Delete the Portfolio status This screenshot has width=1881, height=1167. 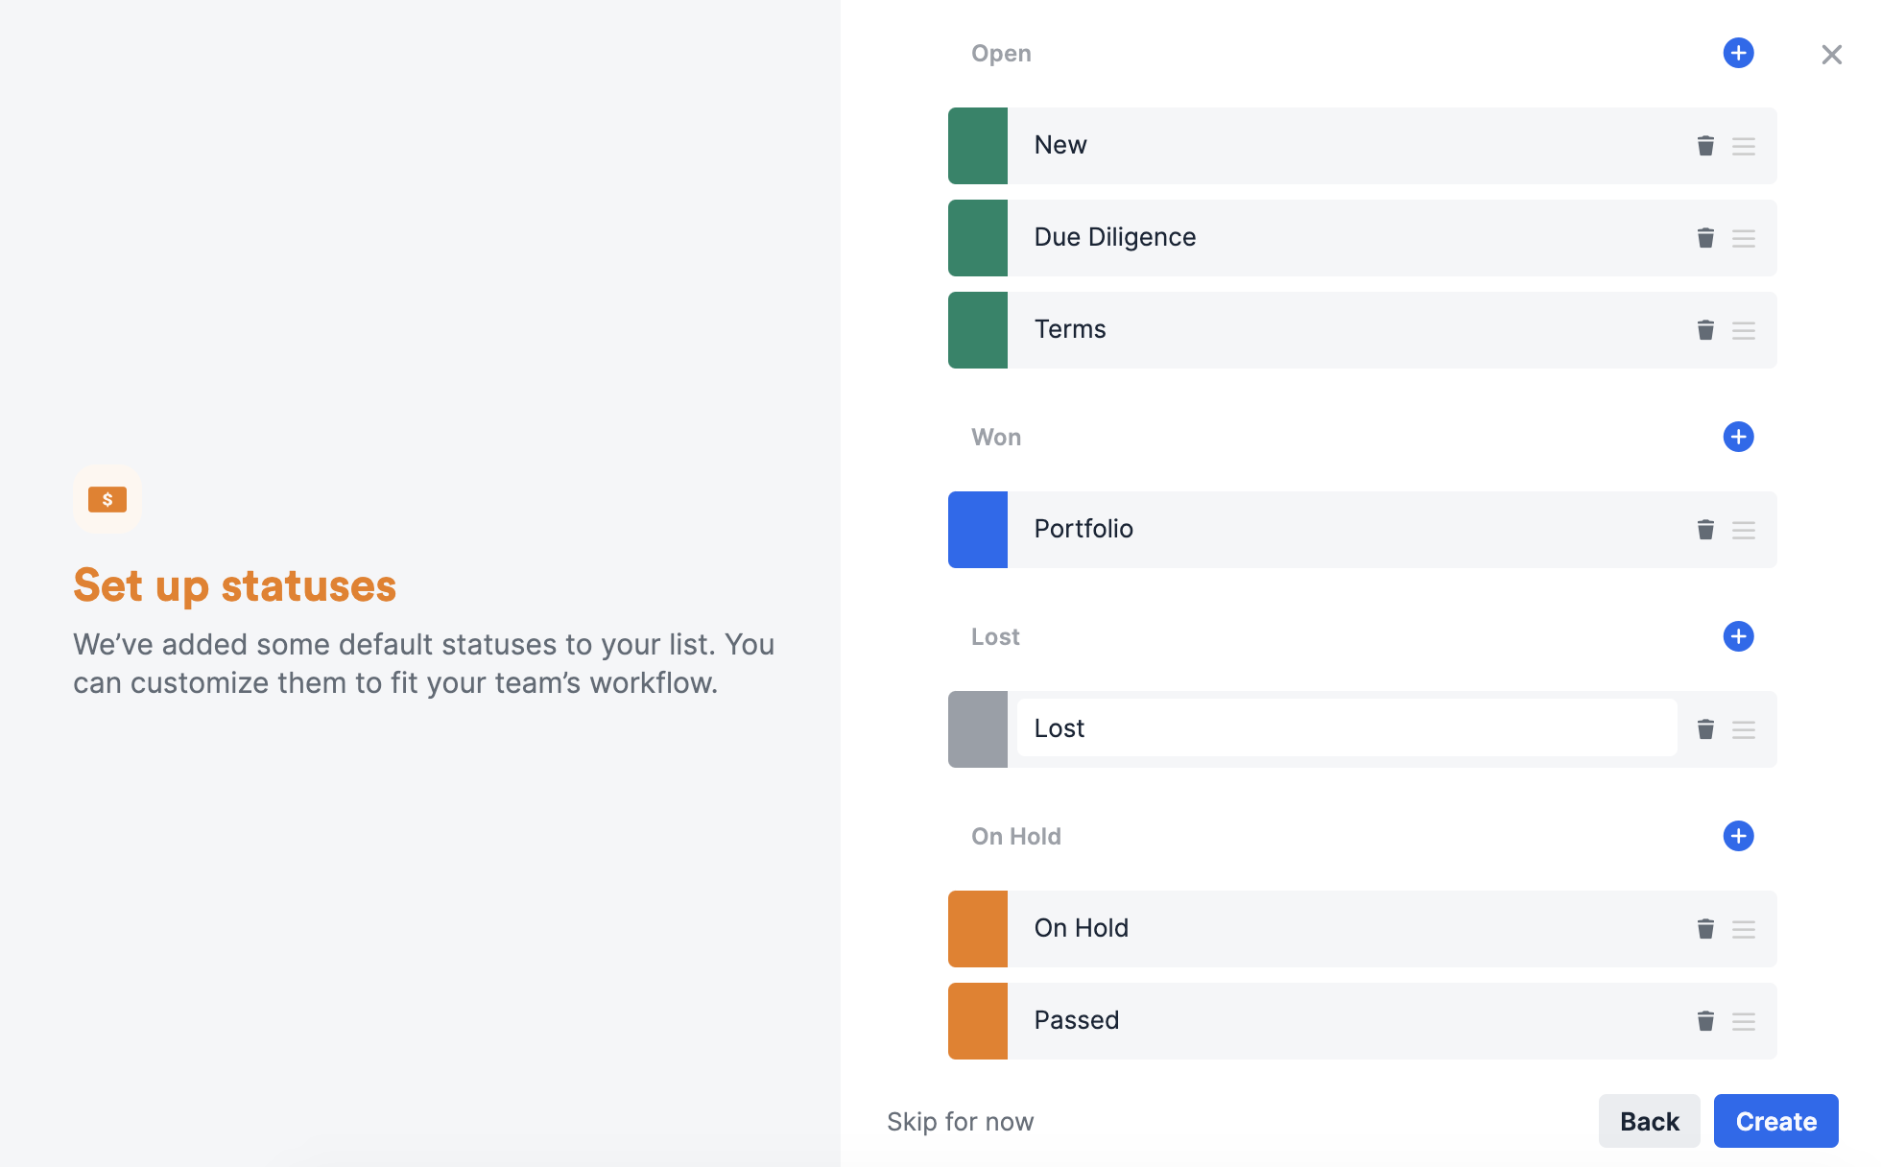tap(1705, 529)
